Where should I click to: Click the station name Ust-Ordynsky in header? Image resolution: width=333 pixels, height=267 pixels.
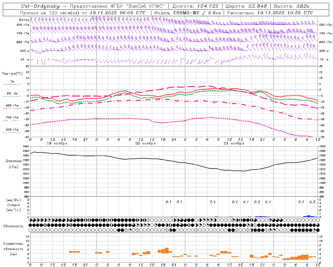tap(40, 7)
